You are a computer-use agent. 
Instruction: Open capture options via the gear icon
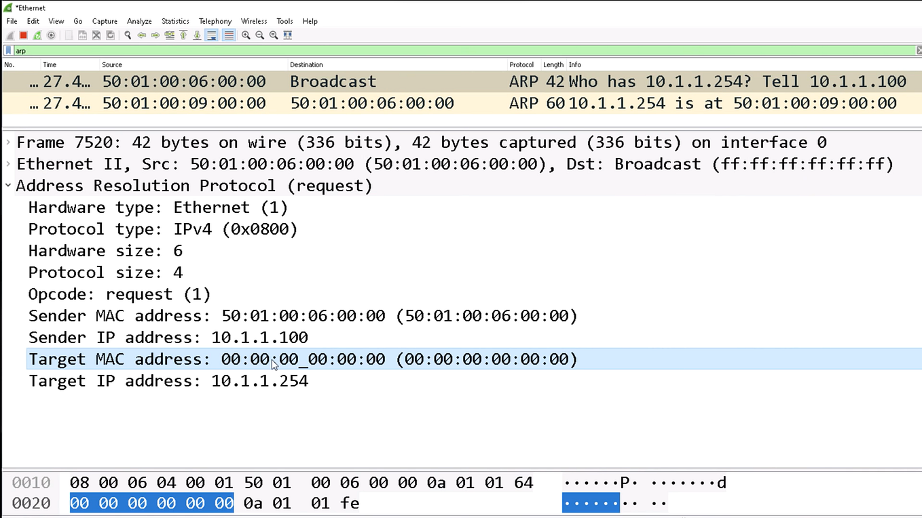click(51, 35)
